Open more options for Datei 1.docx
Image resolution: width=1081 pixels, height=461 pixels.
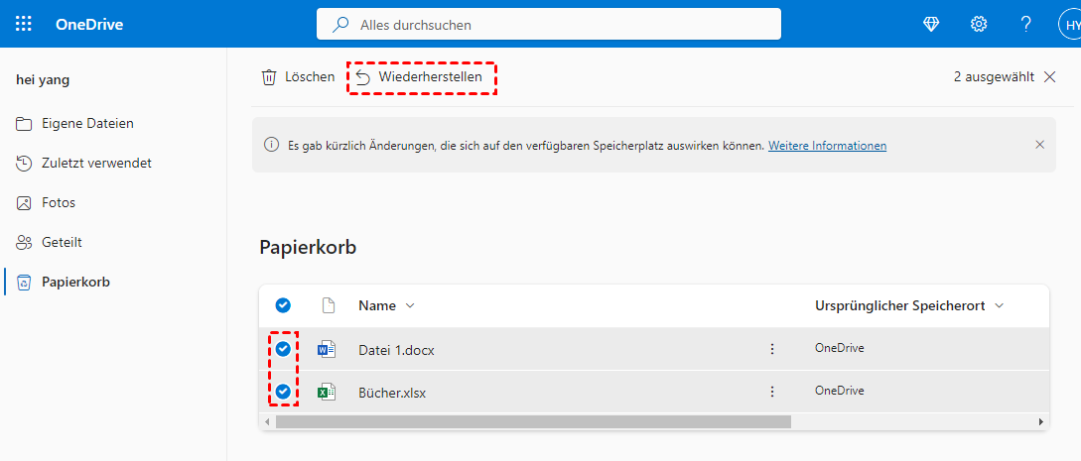(x=771, y=349)
